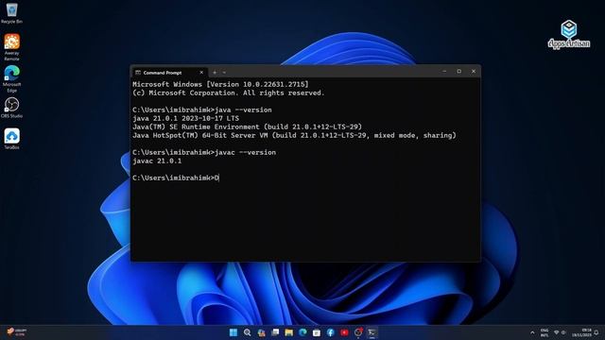Screen dimensions: 605x340
Task: Show hidden system tray icons
Action: [532, 332]
